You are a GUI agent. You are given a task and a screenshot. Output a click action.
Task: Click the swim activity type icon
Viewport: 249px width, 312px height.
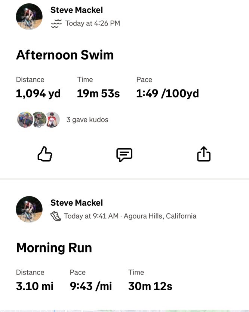coord(55,23)
